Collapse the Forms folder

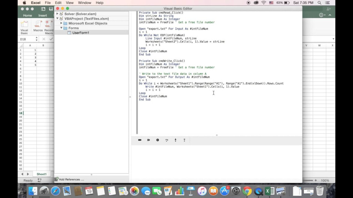click(x=61, y=28)
